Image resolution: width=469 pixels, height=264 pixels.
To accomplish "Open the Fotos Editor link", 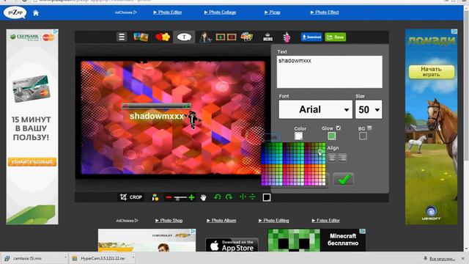I will tap(325, 220).
